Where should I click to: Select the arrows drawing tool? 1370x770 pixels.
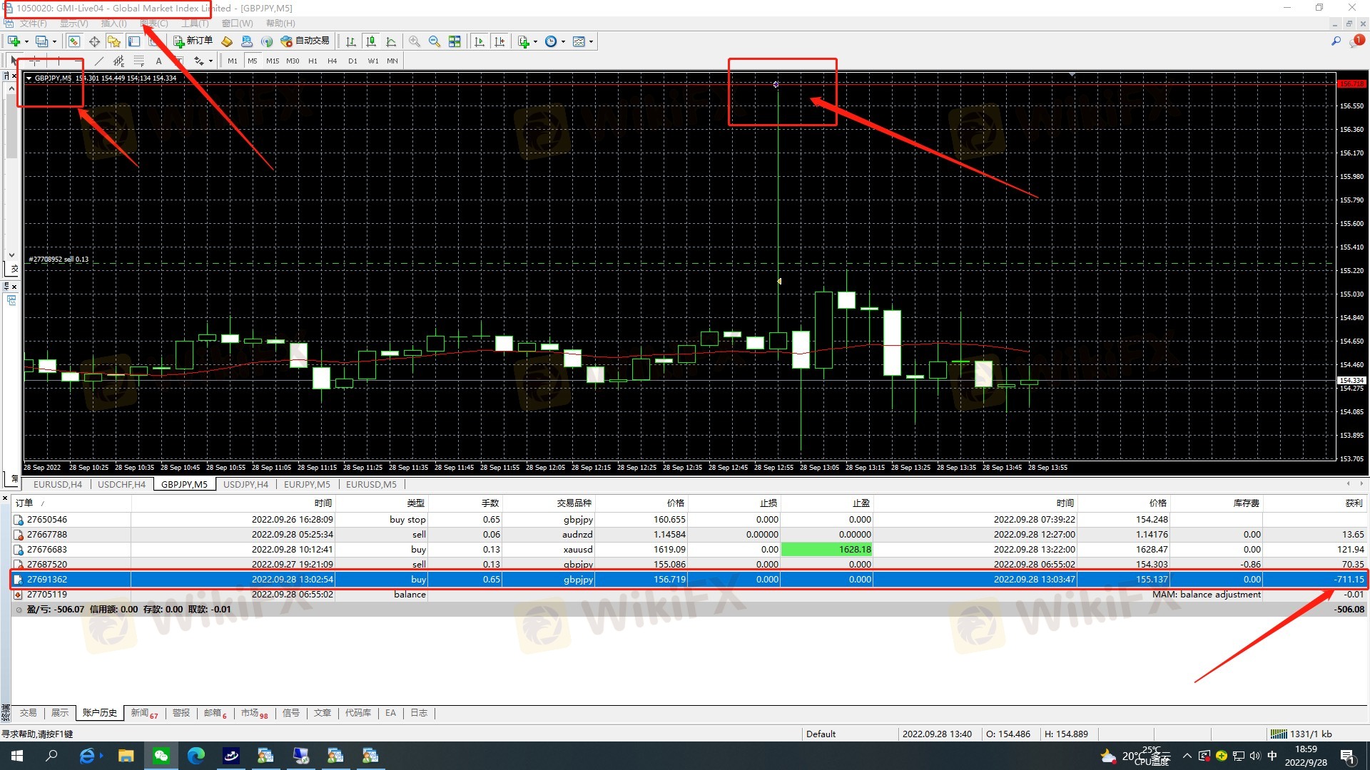coord(199,61)
